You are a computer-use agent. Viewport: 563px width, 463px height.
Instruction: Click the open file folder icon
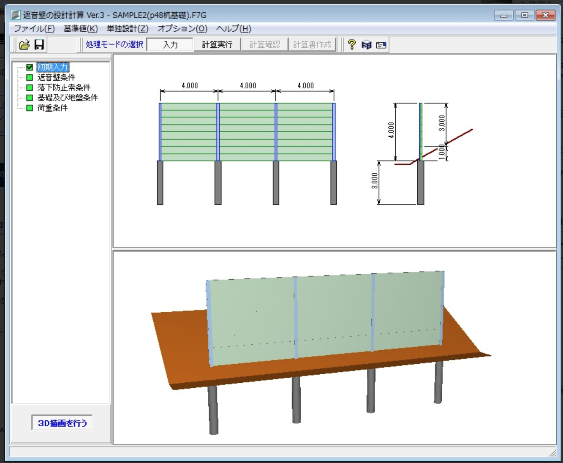[24, 45]
